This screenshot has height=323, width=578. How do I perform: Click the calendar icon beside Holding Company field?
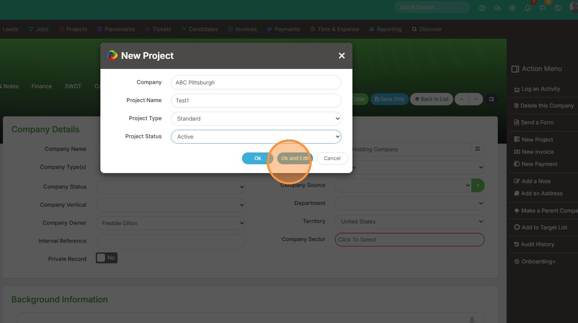point(478,149)
